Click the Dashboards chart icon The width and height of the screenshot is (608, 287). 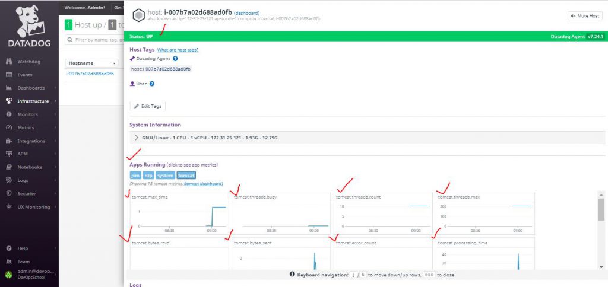(x=9, y=88)
